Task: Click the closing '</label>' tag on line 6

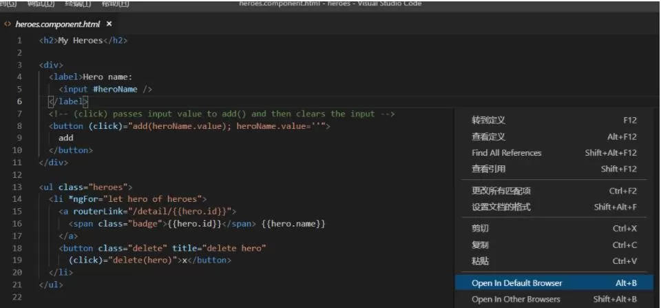Action: point(68,101)
